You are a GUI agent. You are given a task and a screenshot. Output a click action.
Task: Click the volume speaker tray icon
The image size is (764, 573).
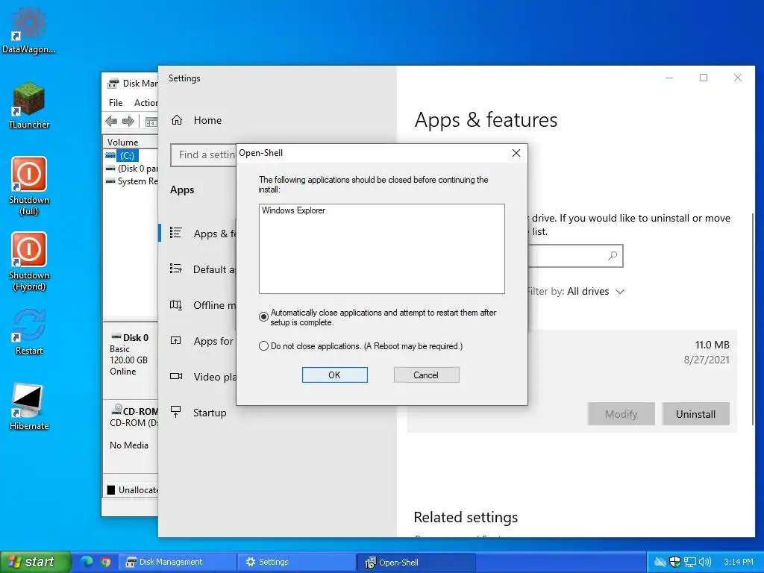pyautogui.click(x=705, y=562)
